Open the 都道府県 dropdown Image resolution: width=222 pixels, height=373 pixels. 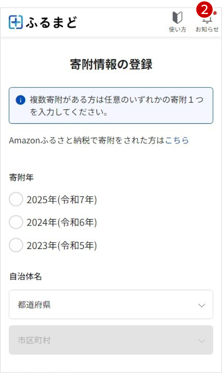[111, 305]
